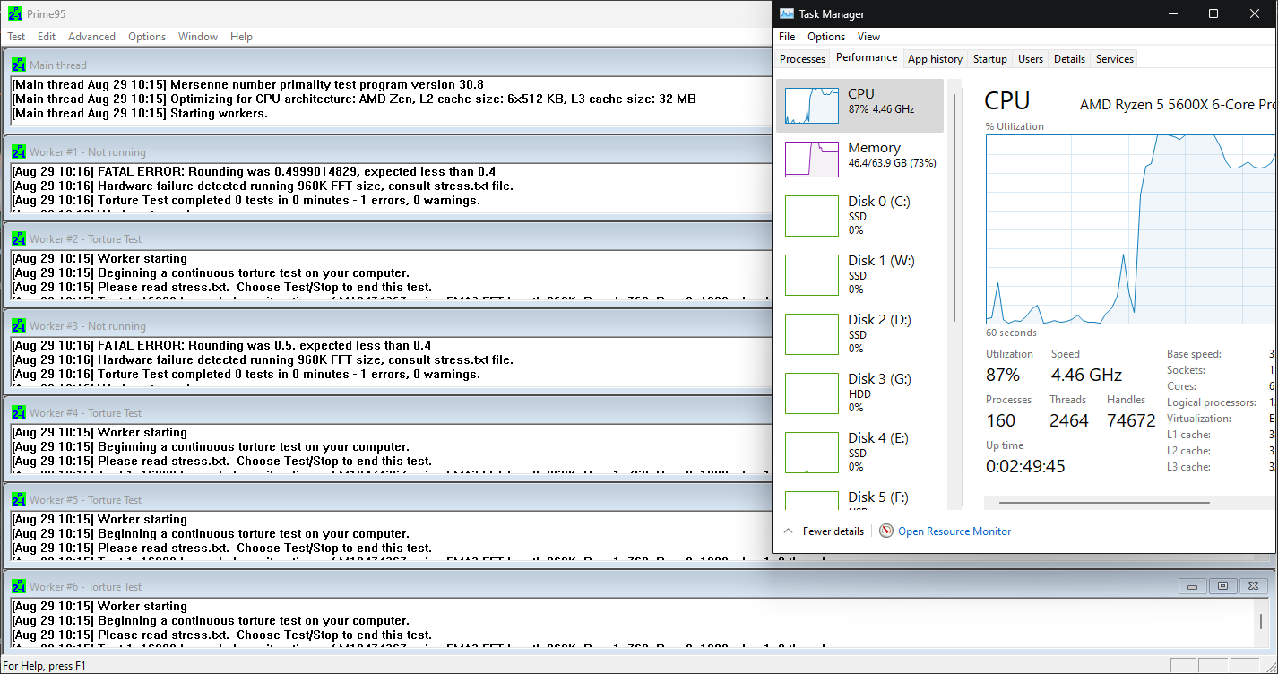
Task: Click the Main thread window icon
Action: 19,65
